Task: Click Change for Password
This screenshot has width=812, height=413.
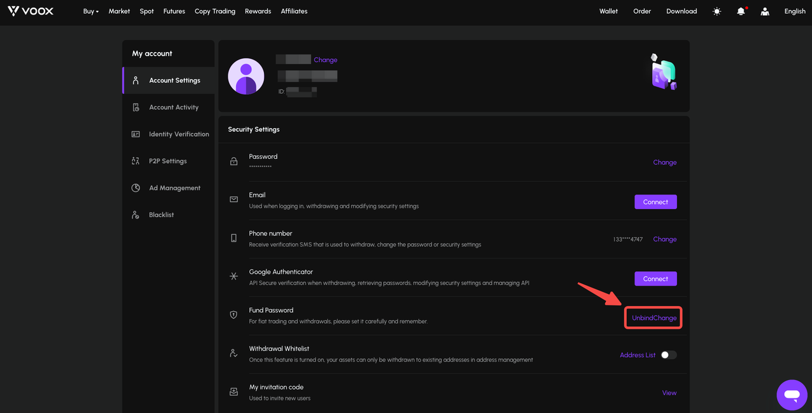Action: click(x=665, y=162)
